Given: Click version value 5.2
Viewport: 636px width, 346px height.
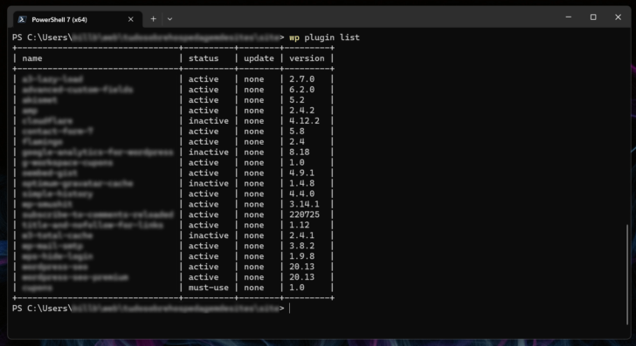Looking at the screenshot, I should [296, 100].
